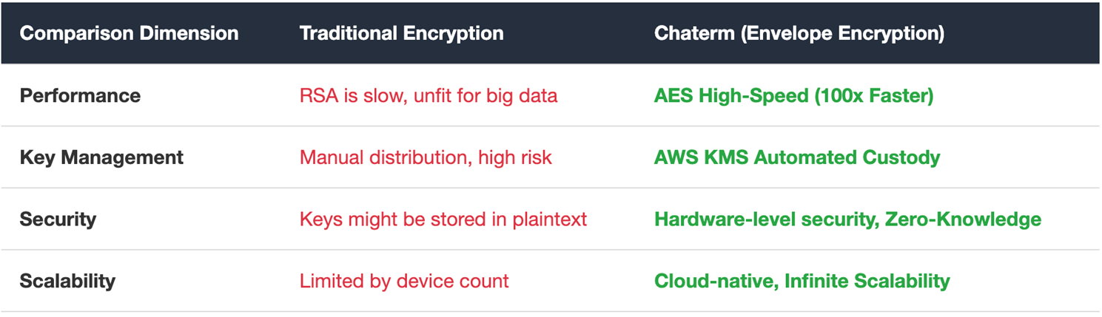Click 'AWS KMS Automated Custody' text

[797, 157]
